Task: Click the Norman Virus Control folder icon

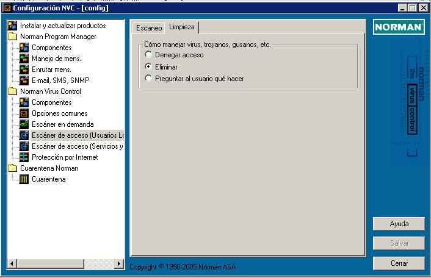Action: tap(12, 91)
